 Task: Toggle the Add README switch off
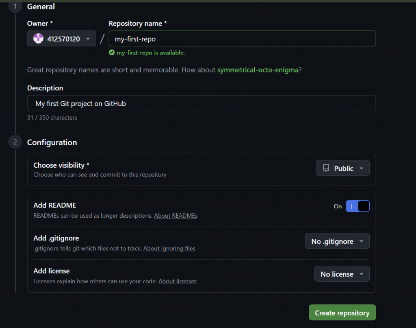coord(357,206)
